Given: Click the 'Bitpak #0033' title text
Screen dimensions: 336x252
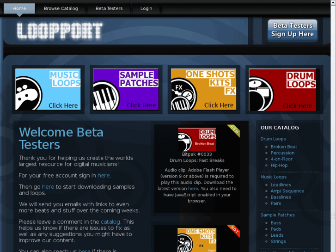Looking at the screenshot, I should click(x=197, y=154).
